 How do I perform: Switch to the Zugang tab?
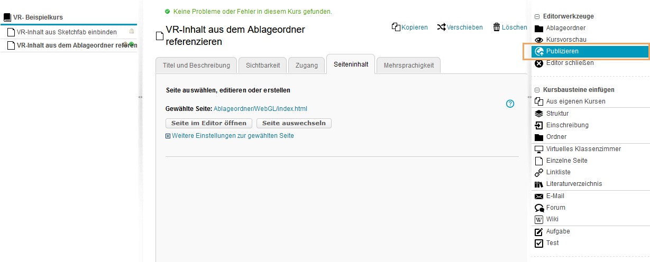[x=307, y=65]
